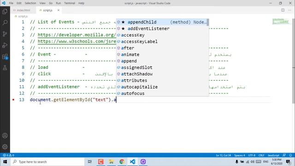Viewport: 295px width, 166px height.
Task: Select assignedSlot suggestion
Action: point(162,67)
